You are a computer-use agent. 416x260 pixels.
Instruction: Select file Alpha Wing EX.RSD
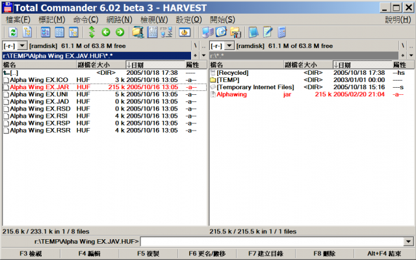105,109
